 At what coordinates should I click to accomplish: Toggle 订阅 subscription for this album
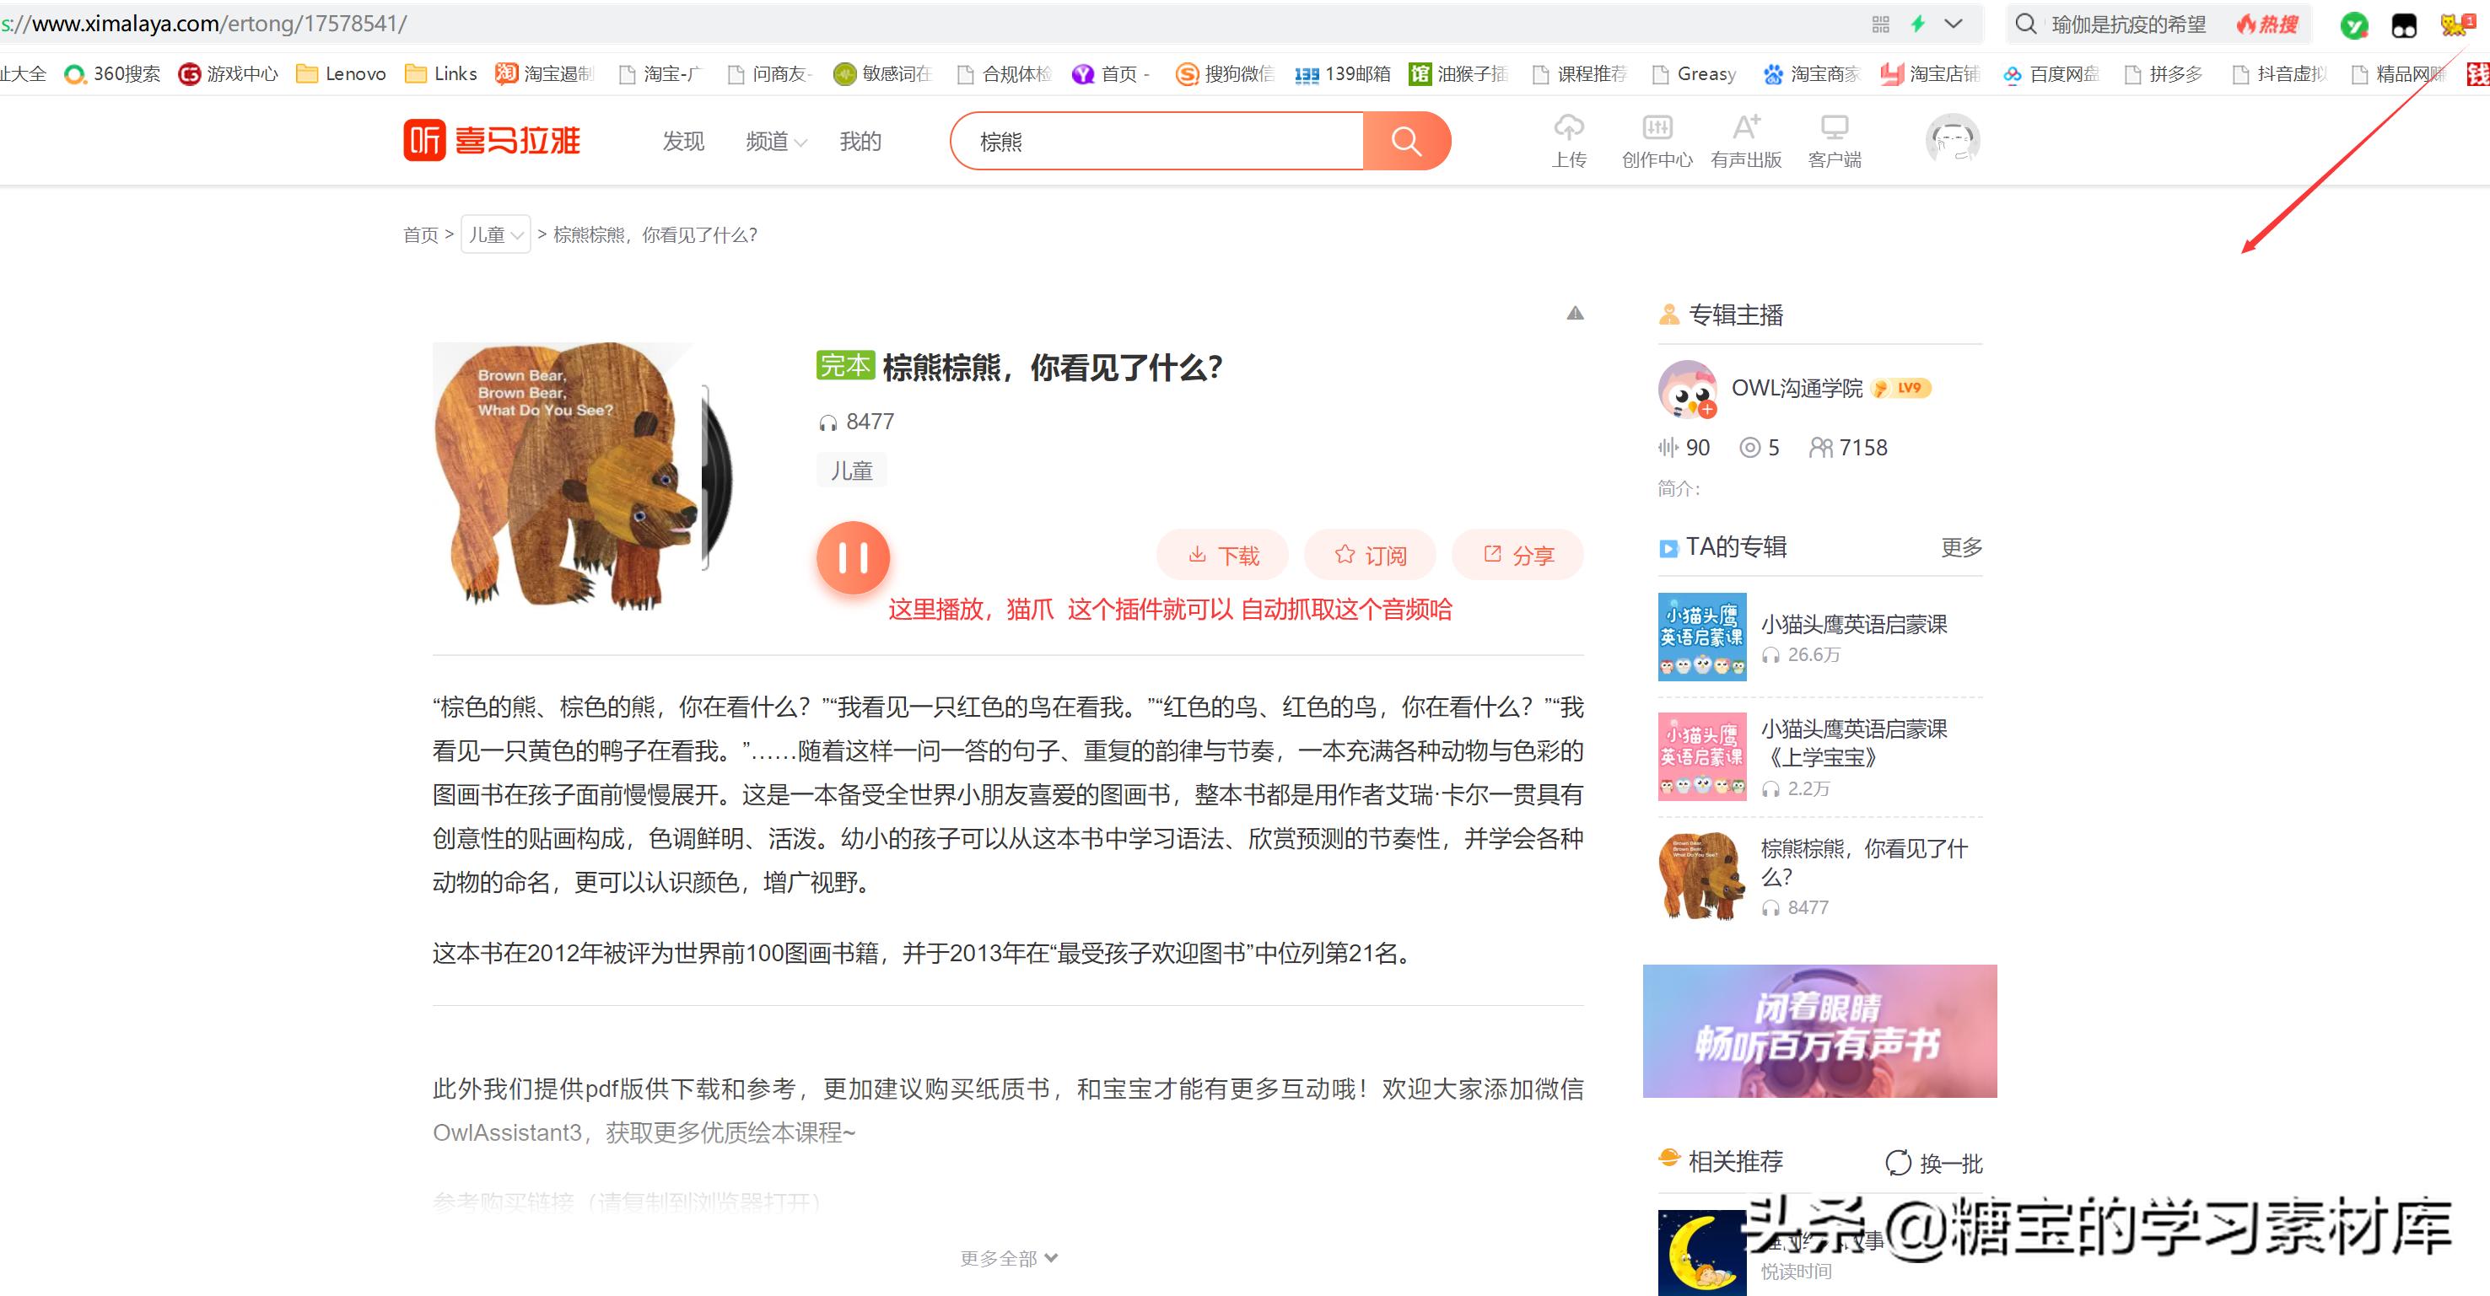(1370, 555)
